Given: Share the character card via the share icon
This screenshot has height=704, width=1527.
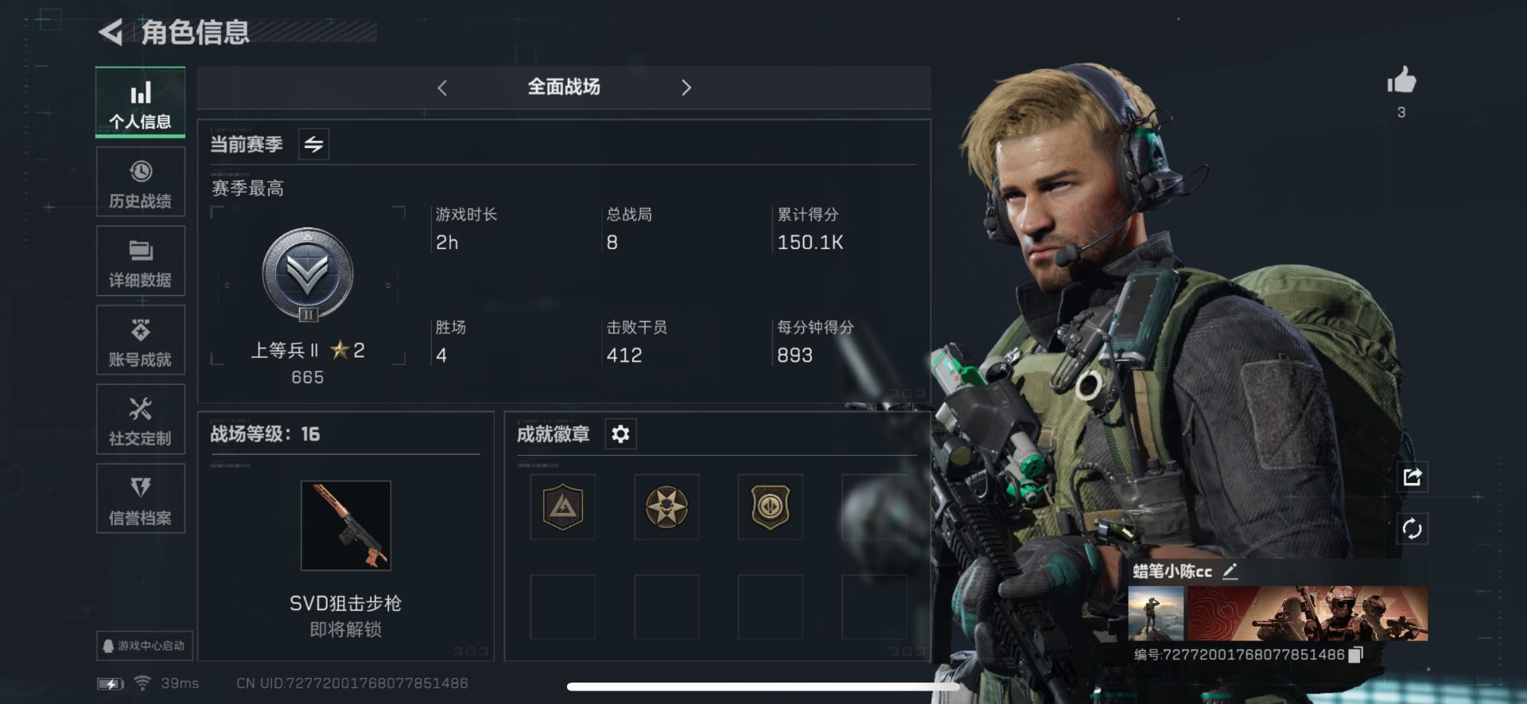Looking at the screenshot, I should tap(1412, 477).
